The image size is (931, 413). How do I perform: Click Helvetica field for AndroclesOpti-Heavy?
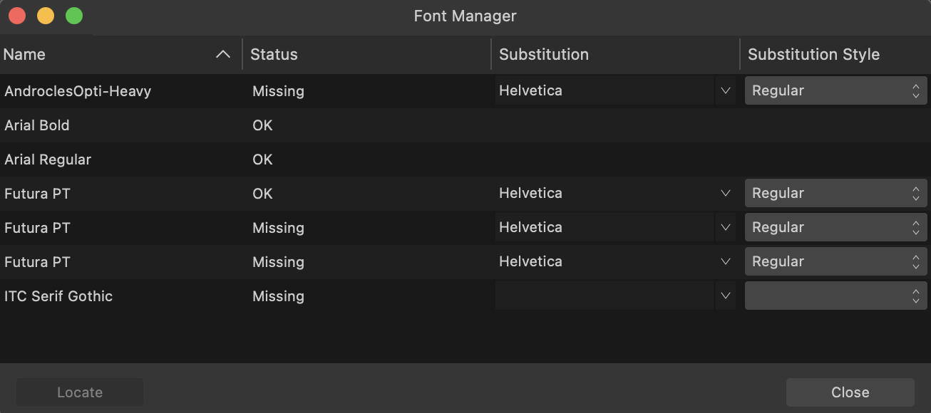click(605, 91)
